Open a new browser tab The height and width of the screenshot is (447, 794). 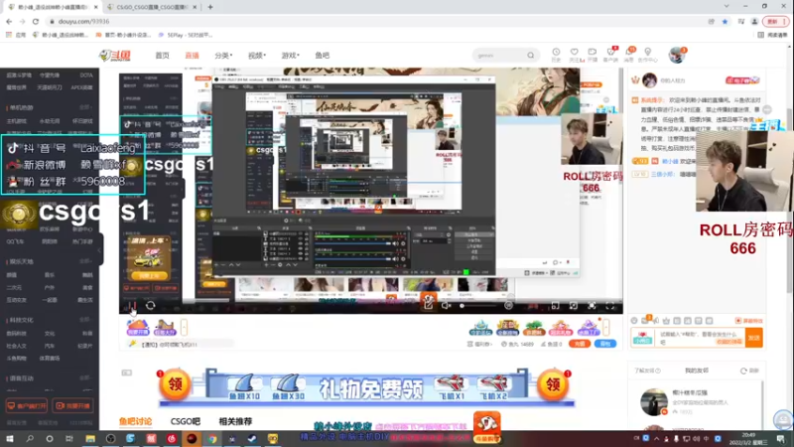point(210,7)
